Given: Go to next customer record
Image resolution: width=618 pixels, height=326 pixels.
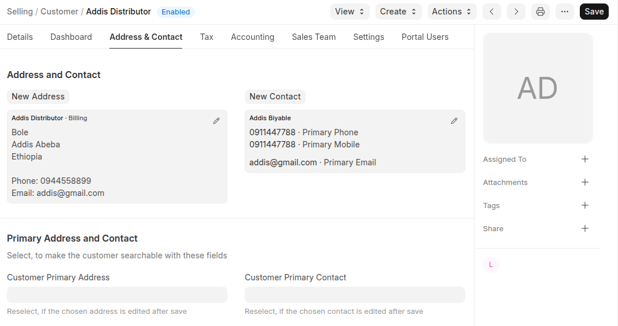Looking at the screenshot, I should pos(516,12).
